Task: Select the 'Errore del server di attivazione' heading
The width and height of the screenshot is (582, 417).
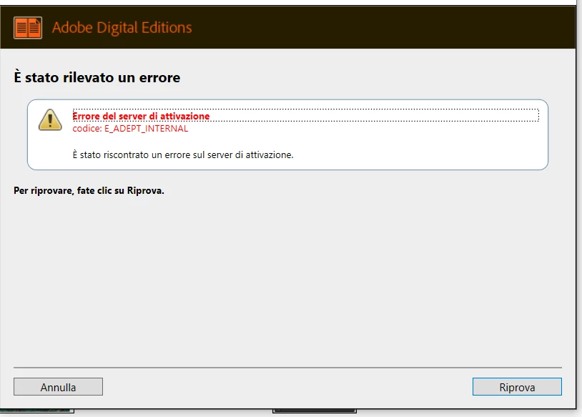Action: pyautogui.click(x=141, y=116)
